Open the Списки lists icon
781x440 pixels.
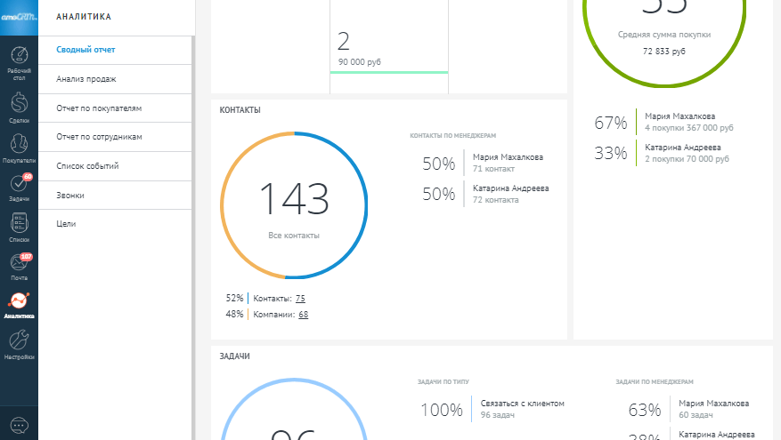click(19, 227)
